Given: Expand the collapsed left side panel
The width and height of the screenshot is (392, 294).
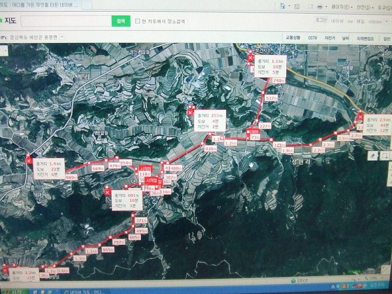Looking at the screenshot, I should pos(3,51).
